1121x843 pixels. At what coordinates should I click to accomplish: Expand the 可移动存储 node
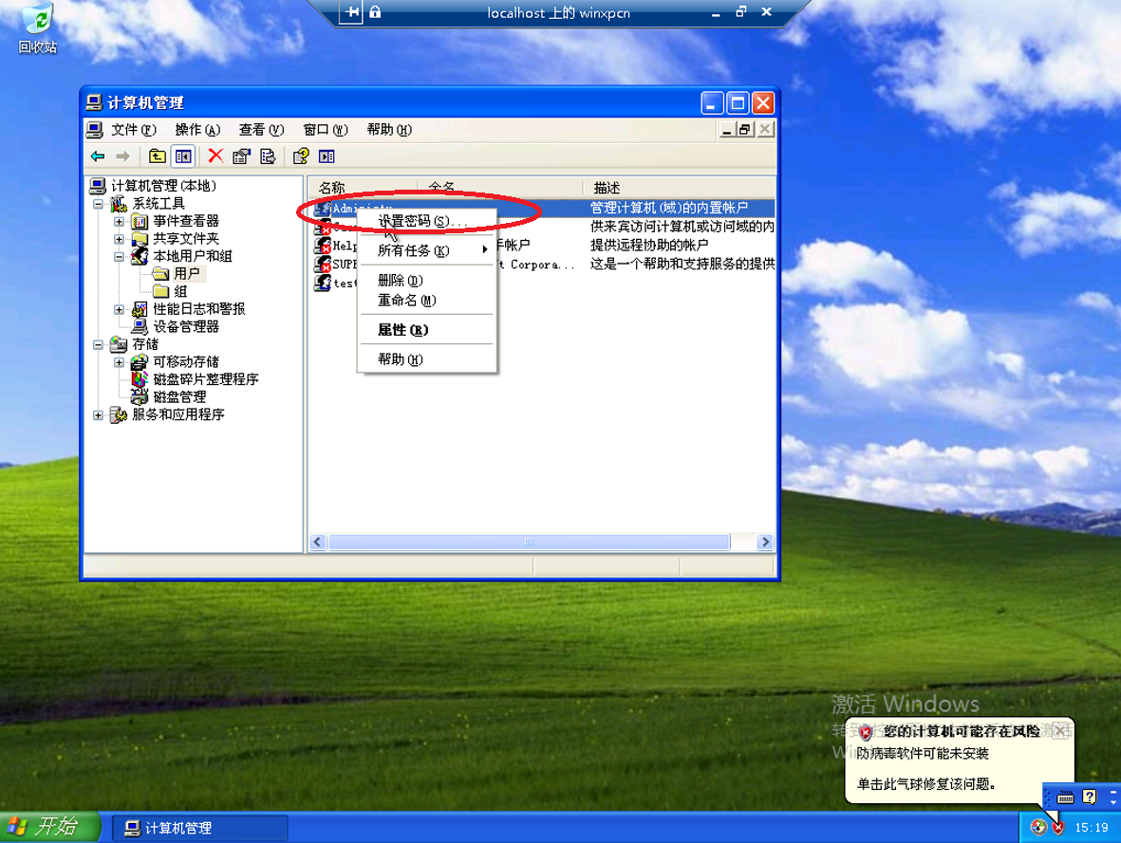tap(119, 362)
